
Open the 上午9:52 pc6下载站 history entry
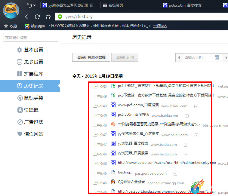pos(166,86)
